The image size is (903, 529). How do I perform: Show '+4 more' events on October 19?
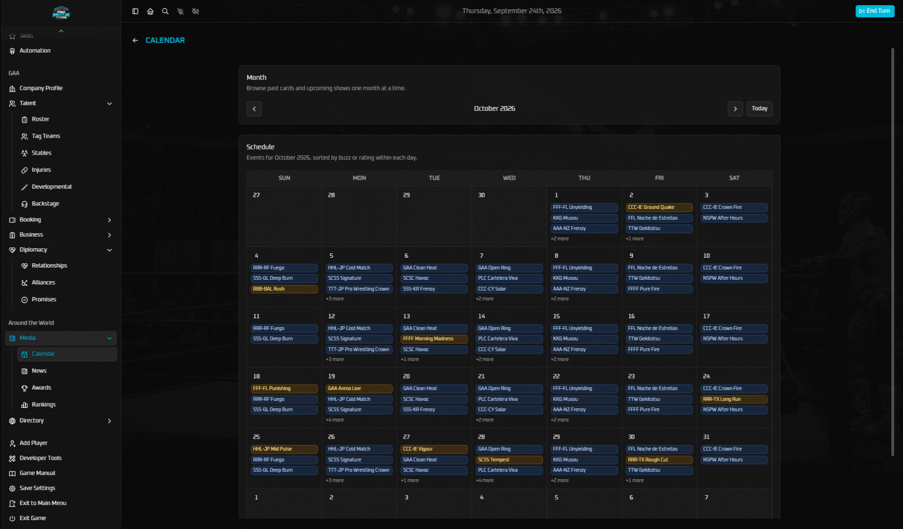click(335, 420)
